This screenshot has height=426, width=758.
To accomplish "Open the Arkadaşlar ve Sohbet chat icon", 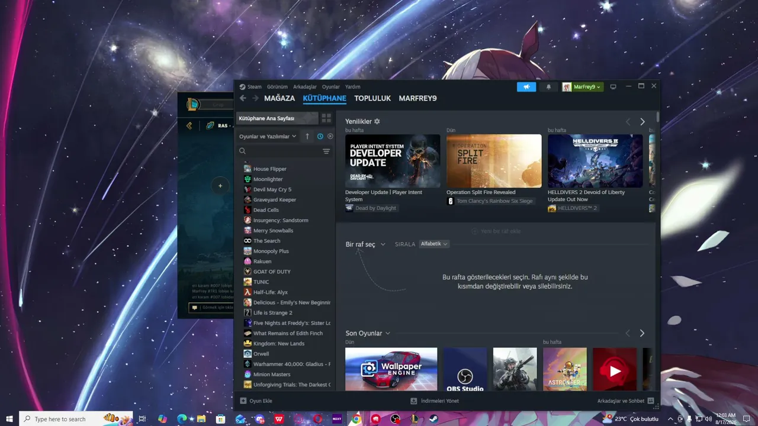I will [x=651, y=401].
